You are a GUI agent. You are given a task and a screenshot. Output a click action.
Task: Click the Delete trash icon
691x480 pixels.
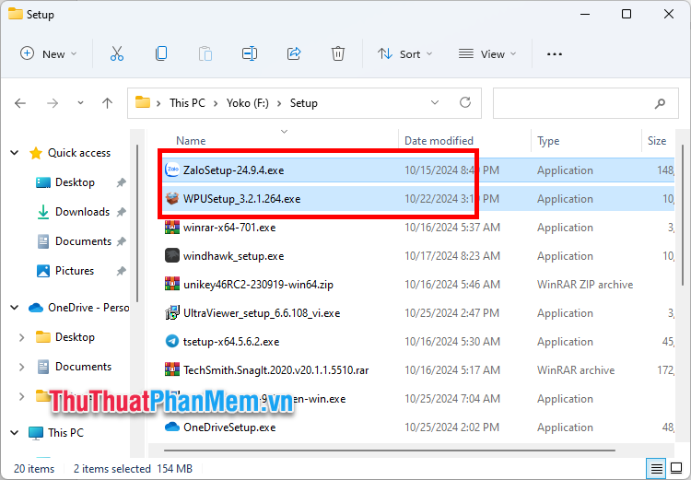[338, 53]
